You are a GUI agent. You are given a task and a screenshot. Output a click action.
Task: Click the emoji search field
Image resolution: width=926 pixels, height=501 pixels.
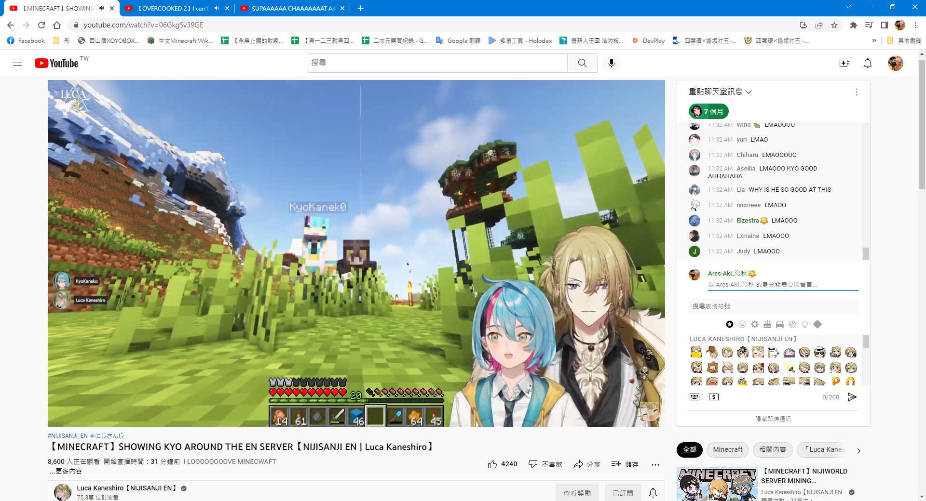point(773,306)
